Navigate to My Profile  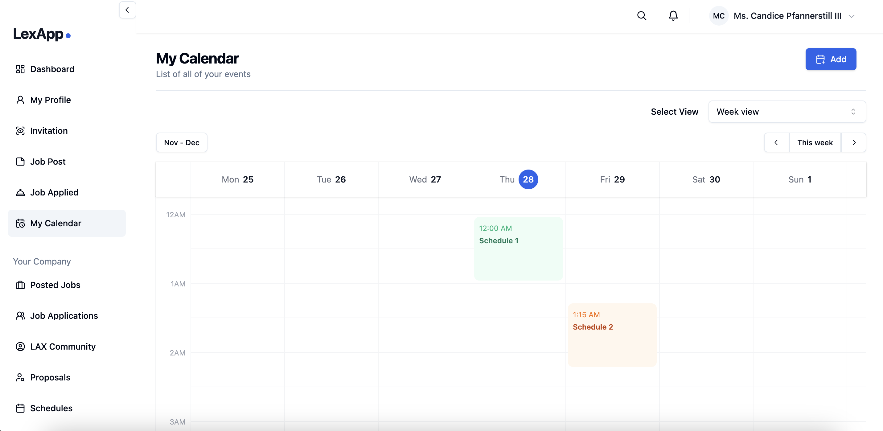click(67, 100)
